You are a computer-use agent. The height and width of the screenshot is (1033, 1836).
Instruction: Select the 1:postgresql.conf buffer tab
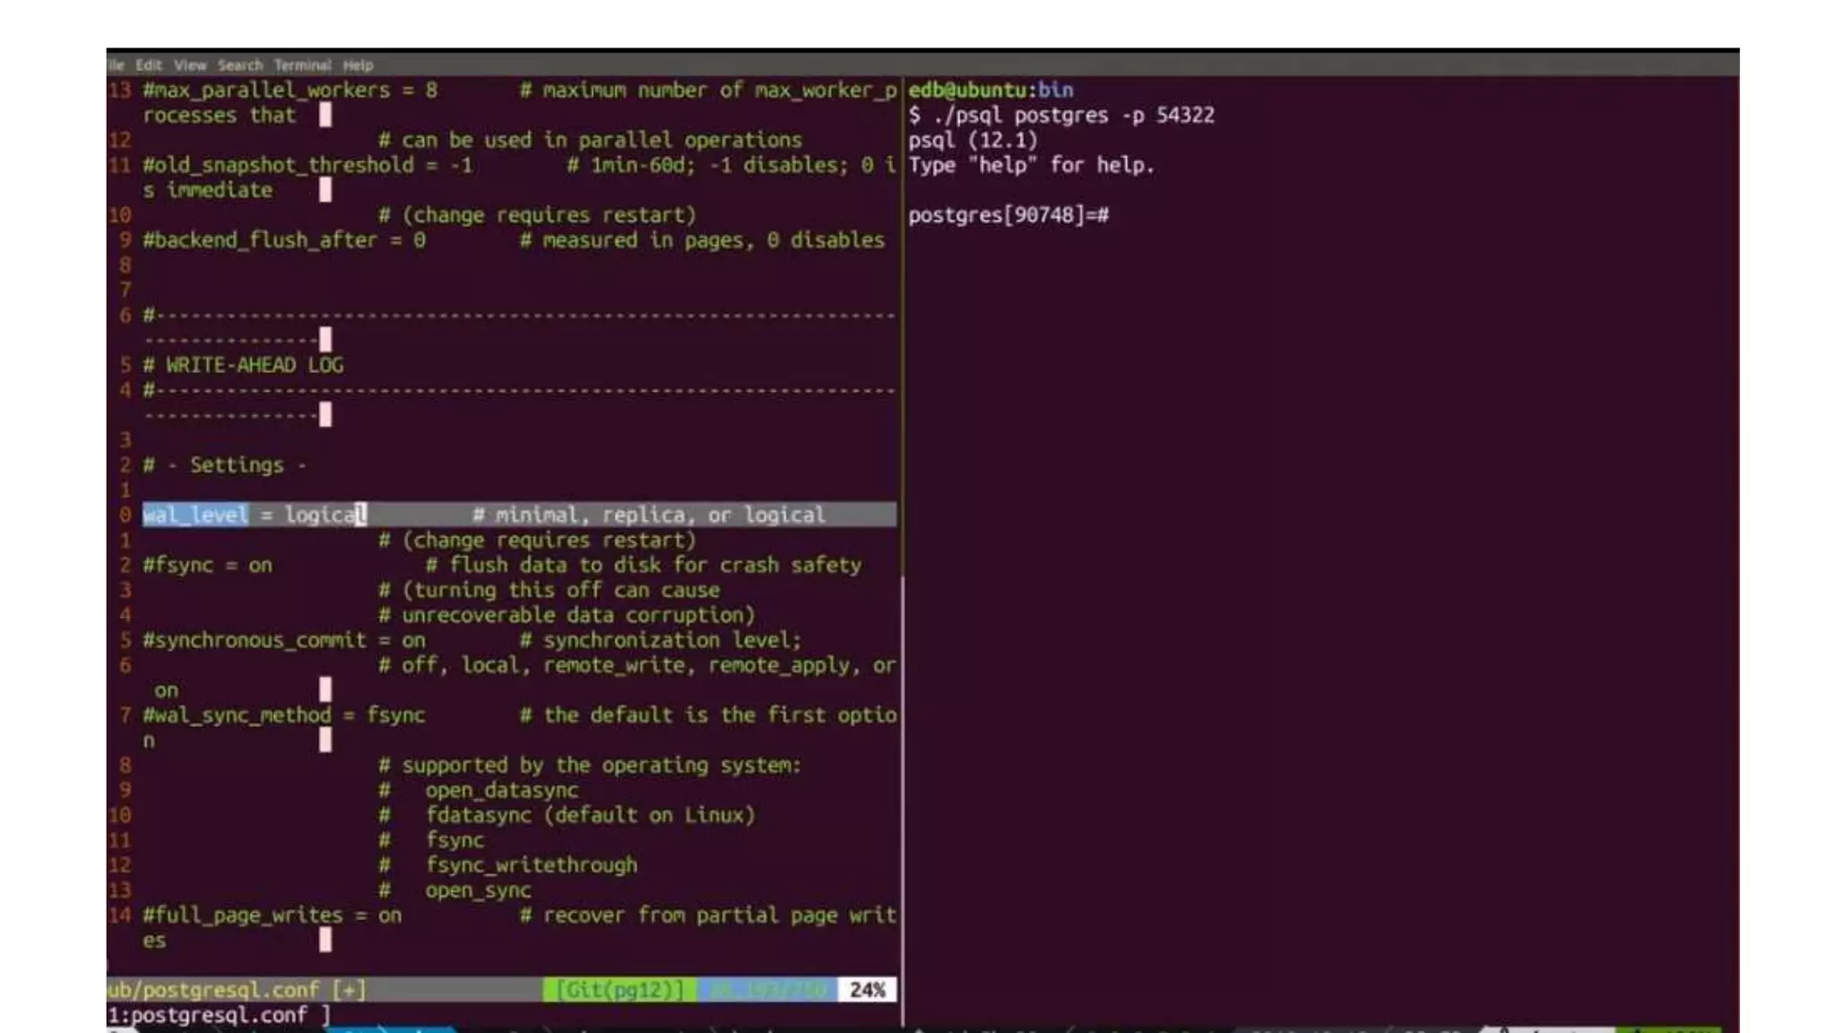click(x=218, y=1015)
